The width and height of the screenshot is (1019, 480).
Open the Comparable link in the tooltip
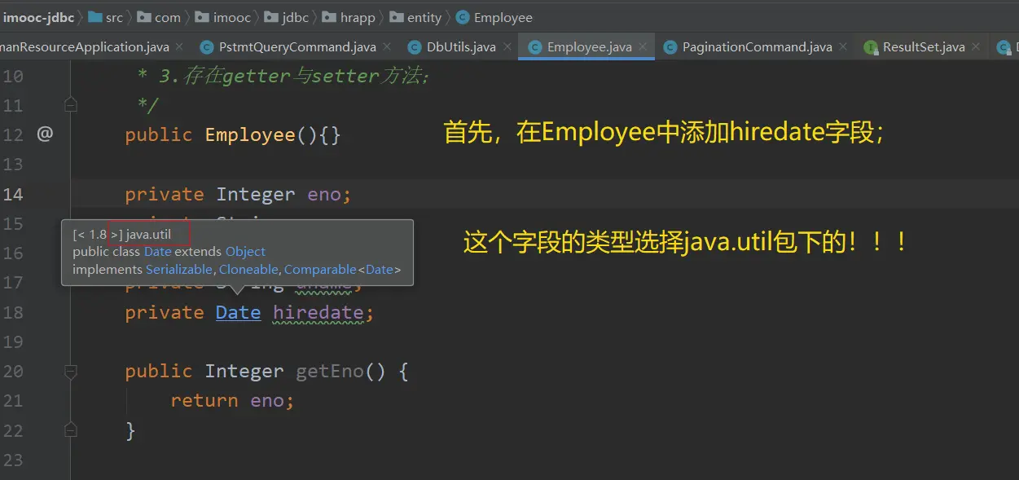[x=320, y=269]
